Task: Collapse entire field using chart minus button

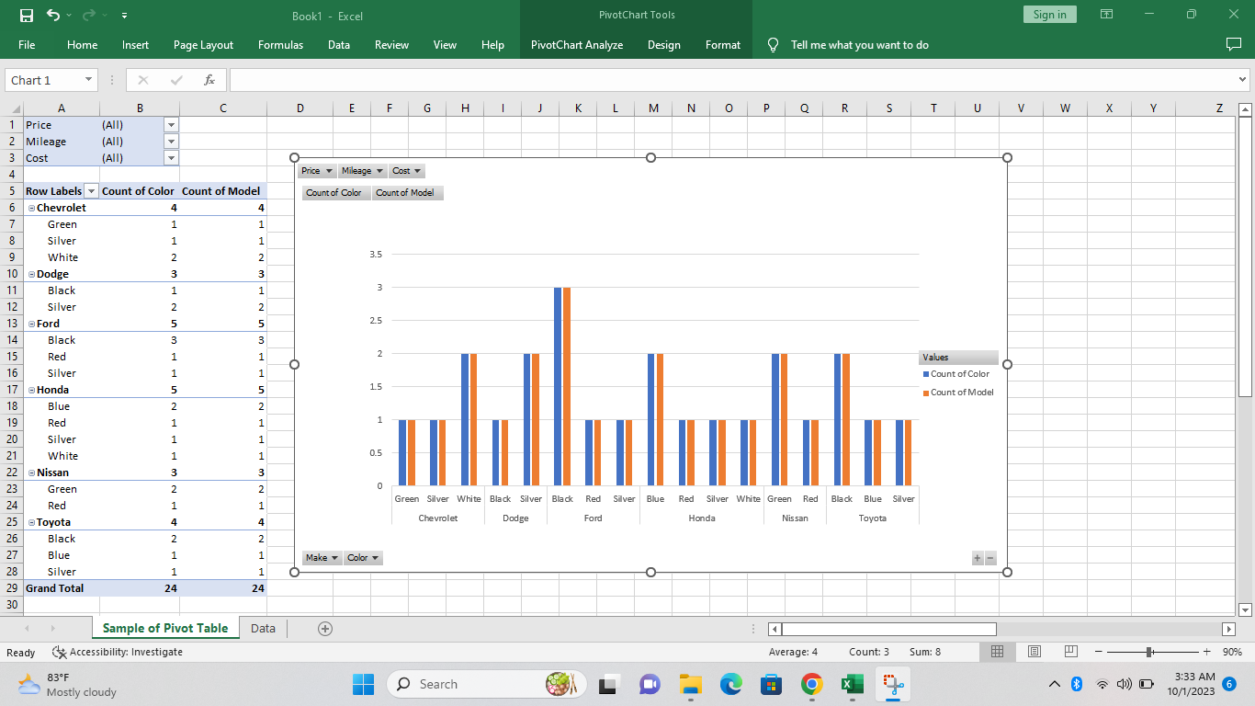Action: (x=990, y=558)
